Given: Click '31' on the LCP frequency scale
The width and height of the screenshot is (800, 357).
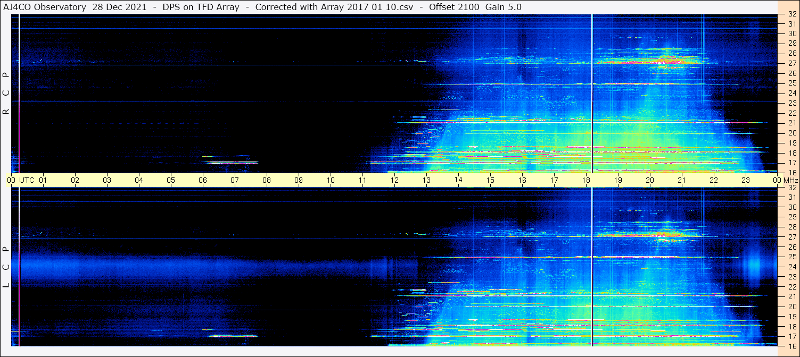Looking at the screenshot, I should 791,197.
